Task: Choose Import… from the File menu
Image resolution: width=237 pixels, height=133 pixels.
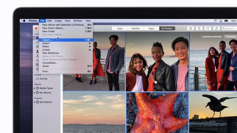Action: 66,40
